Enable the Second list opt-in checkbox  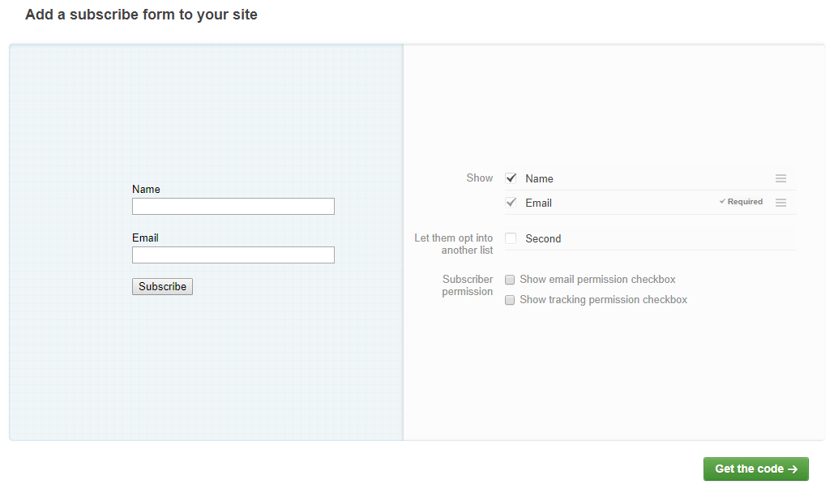(x=511, y=238)
